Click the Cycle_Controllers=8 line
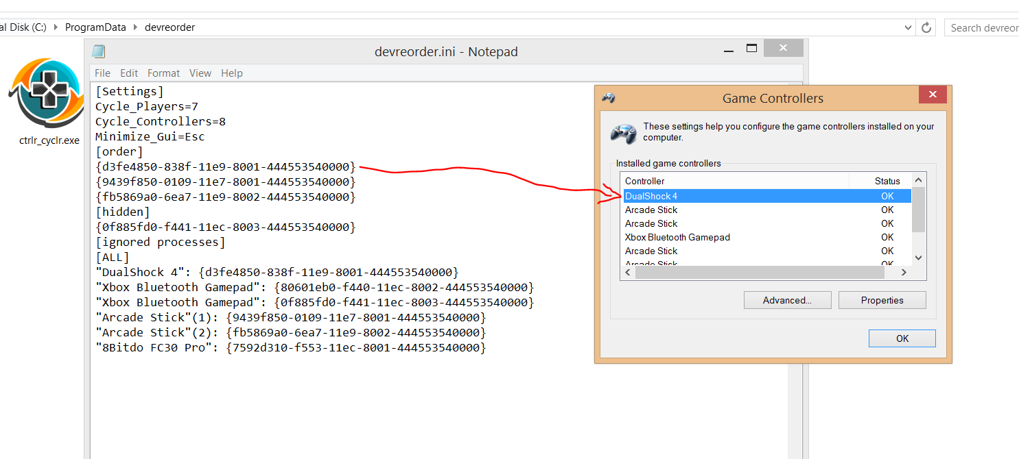 point(161,121)
